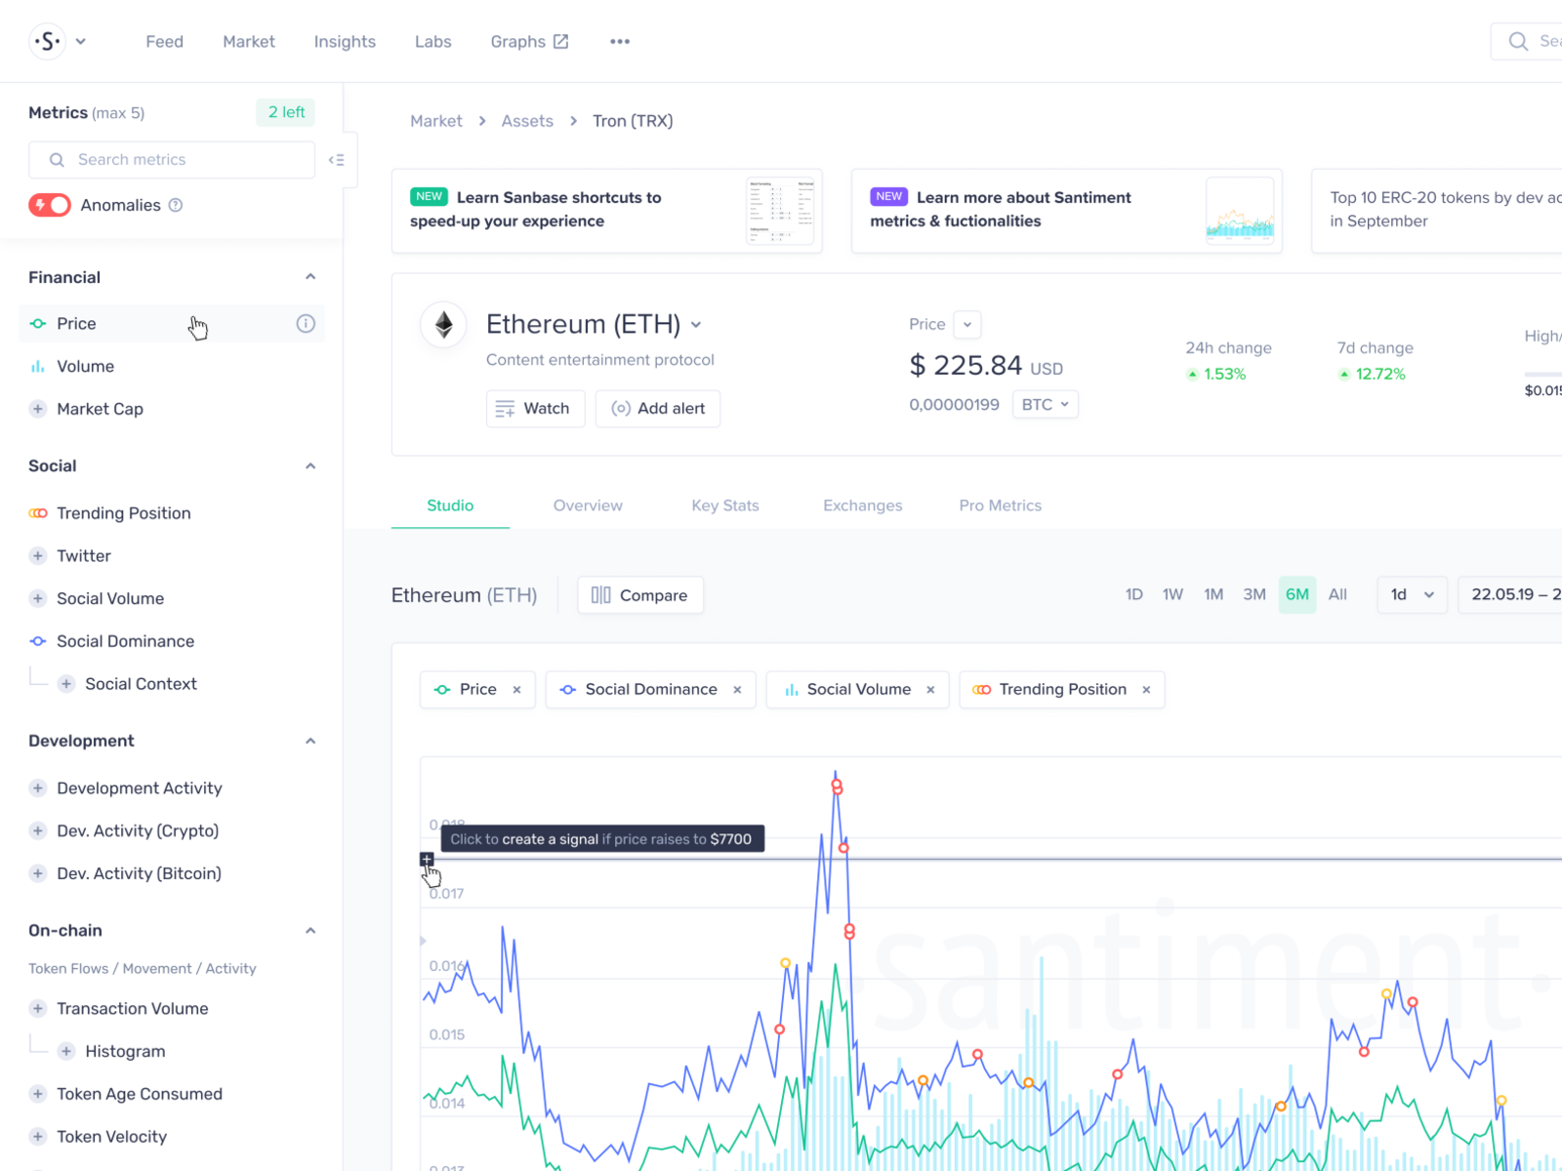
Task: Add Transaction Volume metric plus icon
Action: [x=38, y=1008]
